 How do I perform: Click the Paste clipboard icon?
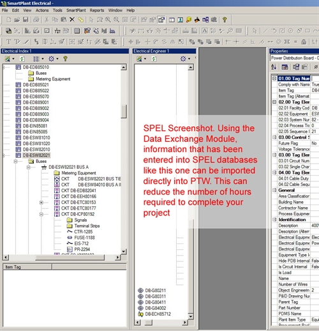tap(64, 20)
